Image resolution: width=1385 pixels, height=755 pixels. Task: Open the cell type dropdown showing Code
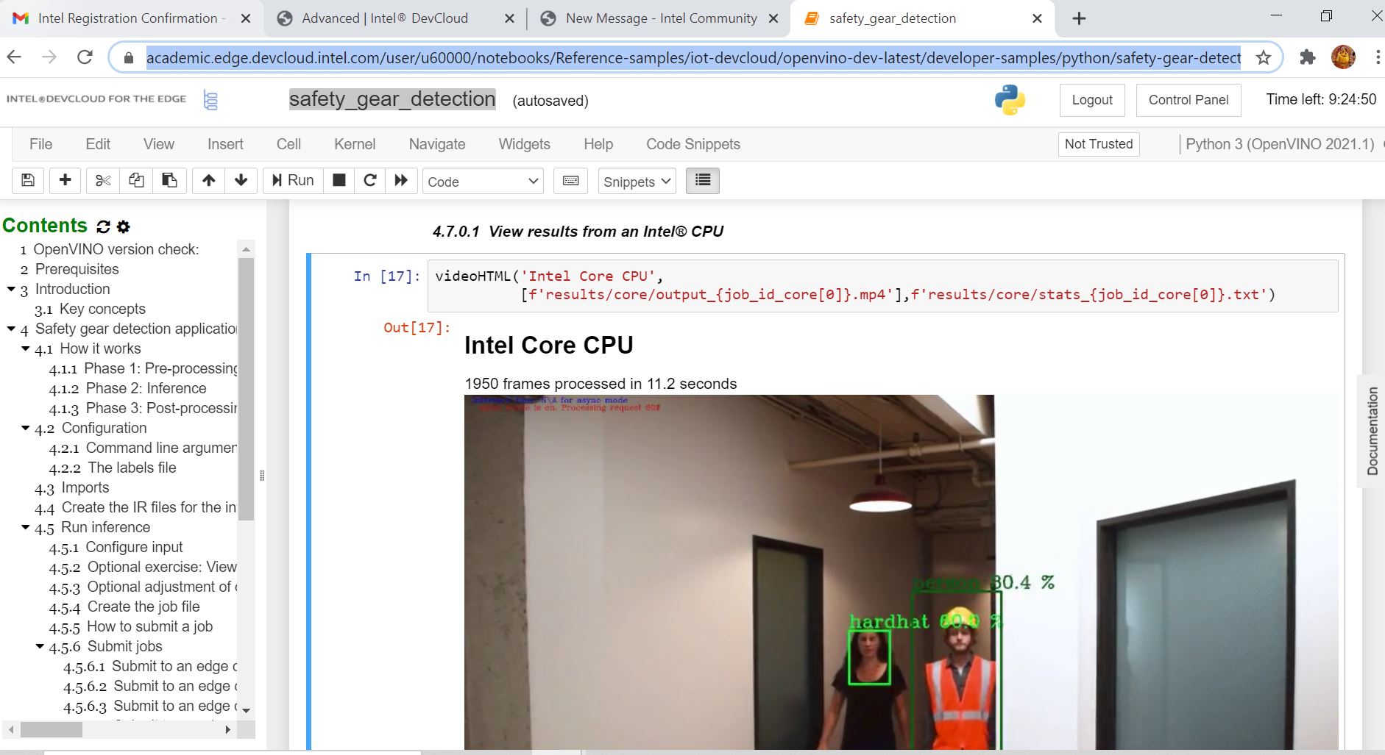point(482,181)
